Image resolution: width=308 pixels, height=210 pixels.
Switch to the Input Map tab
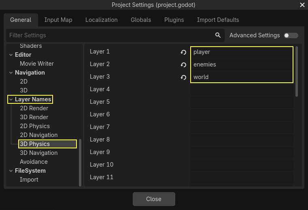tap(58, 20)
